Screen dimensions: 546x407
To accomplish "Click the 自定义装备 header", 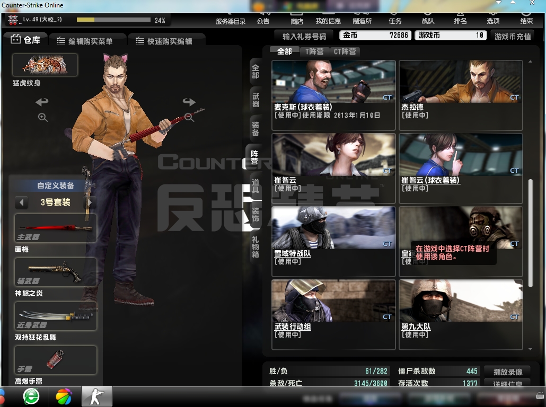I will pos(55,185).
